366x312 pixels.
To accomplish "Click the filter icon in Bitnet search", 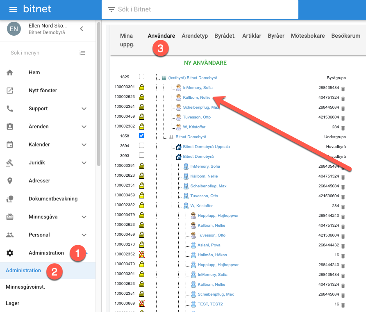I will pyautogui.click(x=111, y=9).
